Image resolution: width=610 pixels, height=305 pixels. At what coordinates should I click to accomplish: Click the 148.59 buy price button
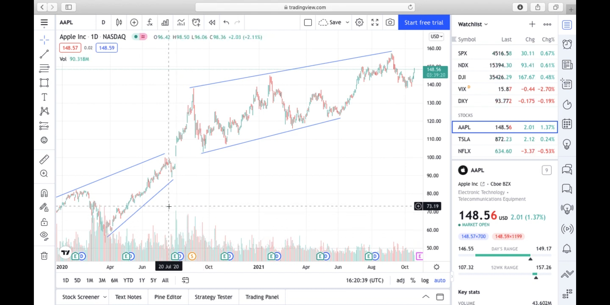[107, 48]
